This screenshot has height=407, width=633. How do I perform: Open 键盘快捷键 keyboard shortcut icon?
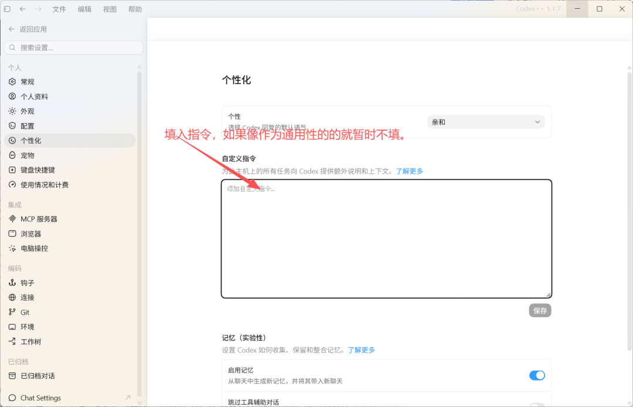pyautogui.click(x=12, y=170)
